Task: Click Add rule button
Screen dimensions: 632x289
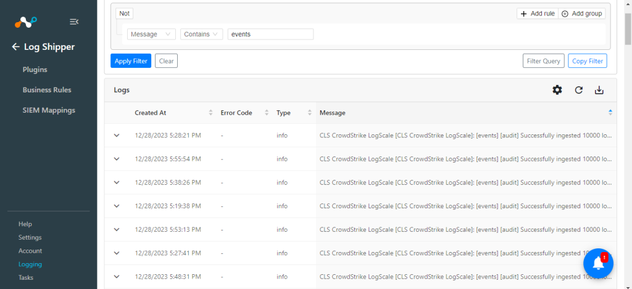Action: pos(538,14)
